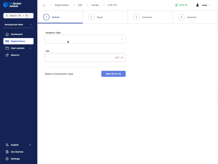The height and width of the screenshot is (164, 218).
Task: Focus the VIN input field
Action: tap(79, 58)
